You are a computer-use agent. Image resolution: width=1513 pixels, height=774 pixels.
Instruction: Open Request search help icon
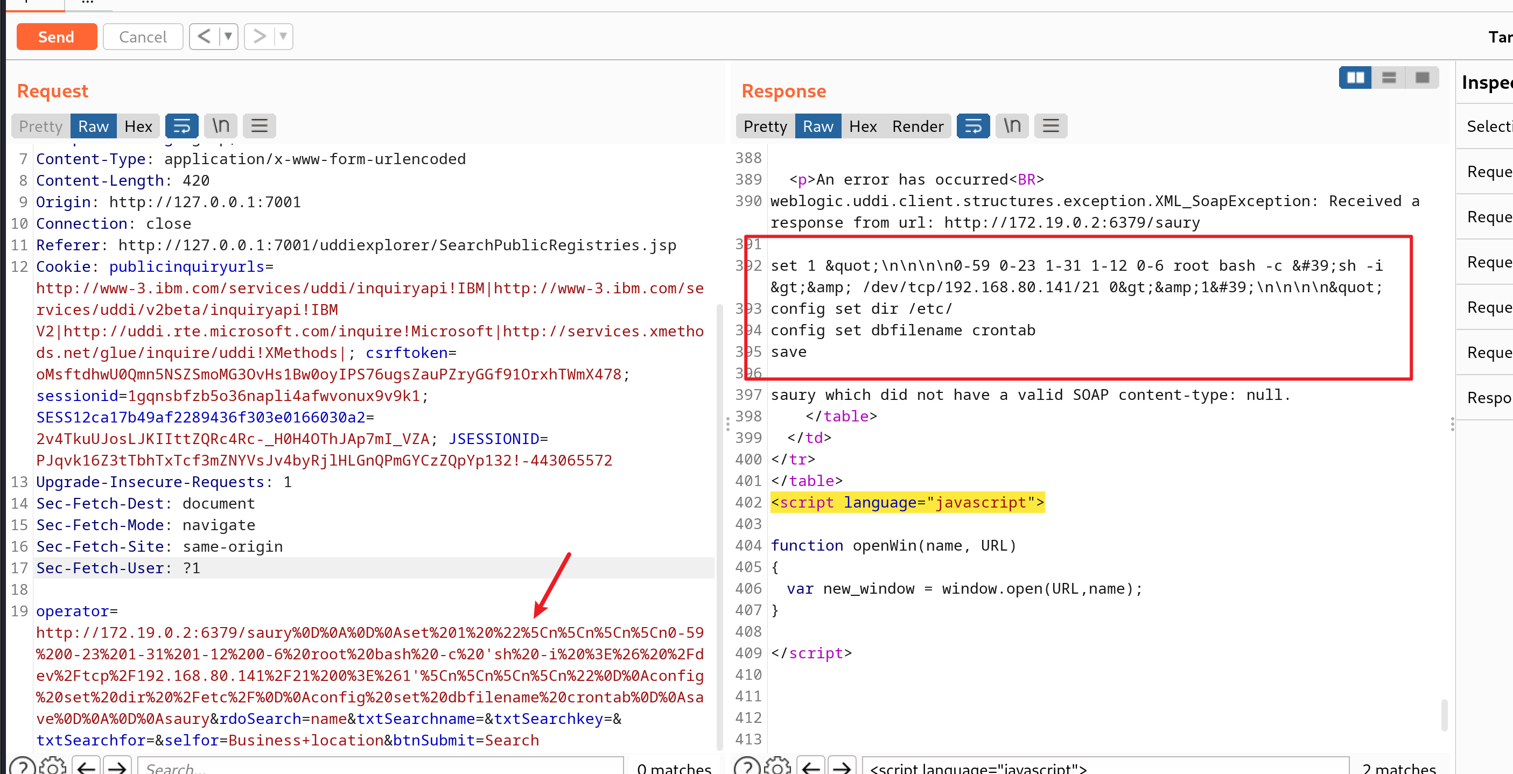(x=22, y=766)
